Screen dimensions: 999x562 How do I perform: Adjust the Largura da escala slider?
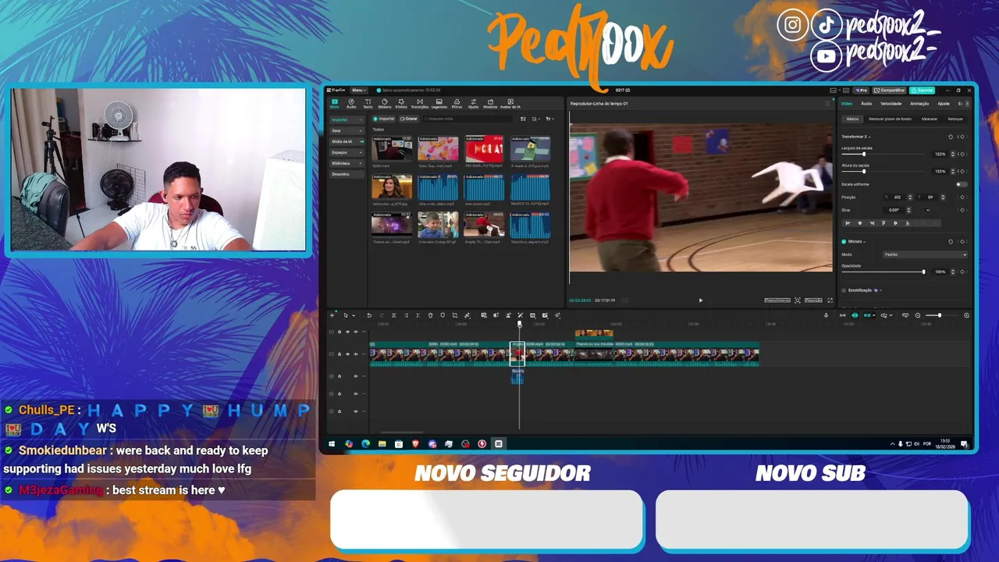click(x=883, y=154)
